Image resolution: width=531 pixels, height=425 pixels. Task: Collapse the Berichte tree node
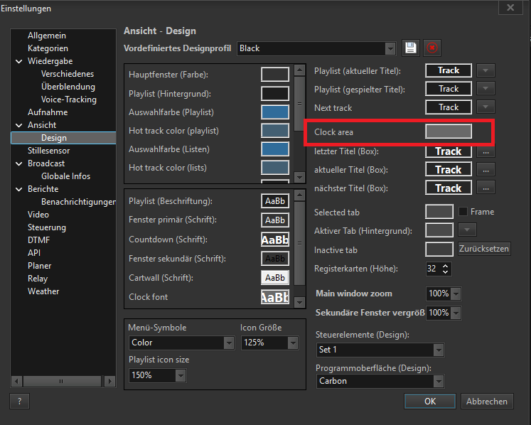[19, 189]
